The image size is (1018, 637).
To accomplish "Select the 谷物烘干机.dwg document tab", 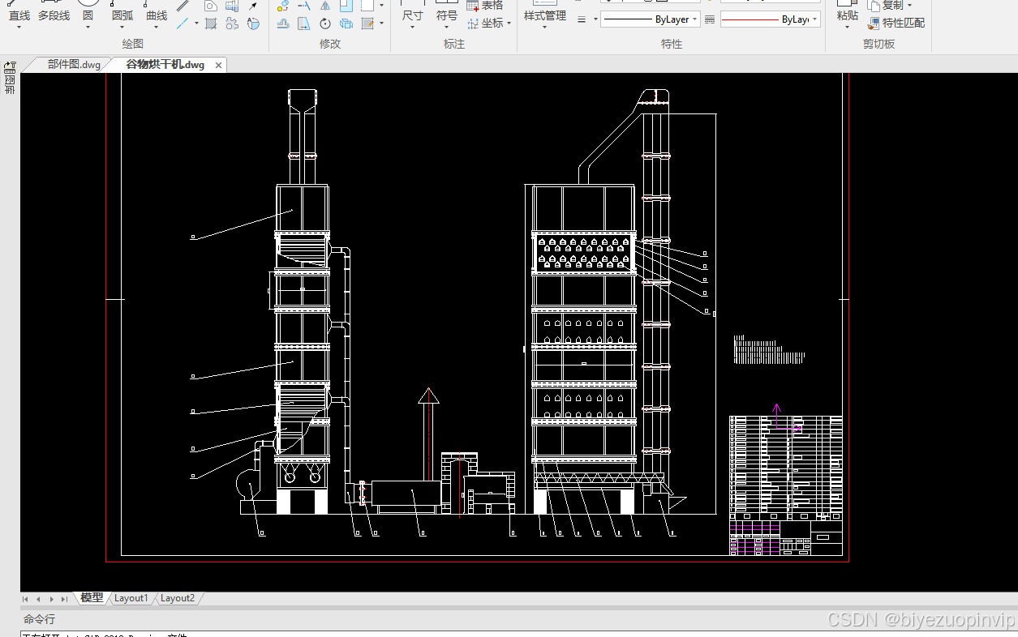I will [x=165, y=65].
